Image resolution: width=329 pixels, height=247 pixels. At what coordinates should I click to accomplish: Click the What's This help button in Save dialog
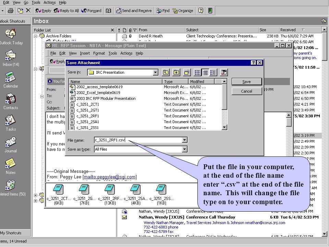[253, 62]
